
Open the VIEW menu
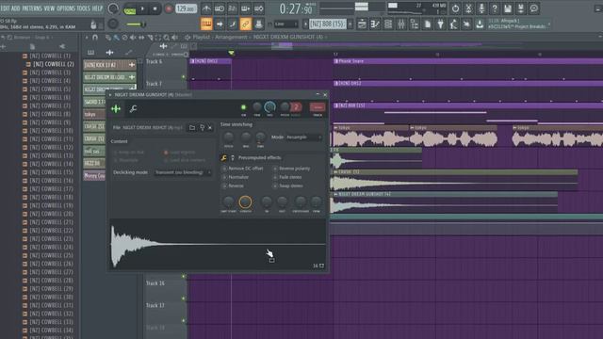pos(50,8)
